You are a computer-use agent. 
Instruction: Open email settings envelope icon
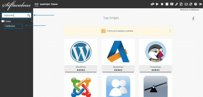[x=186, y=4]
